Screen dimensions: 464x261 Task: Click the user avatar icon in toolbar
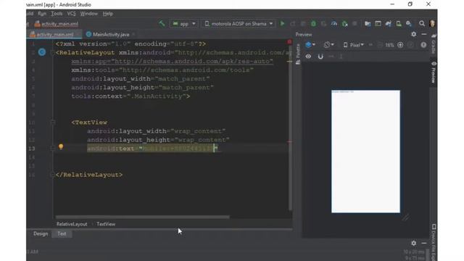(x=432, y=24)
